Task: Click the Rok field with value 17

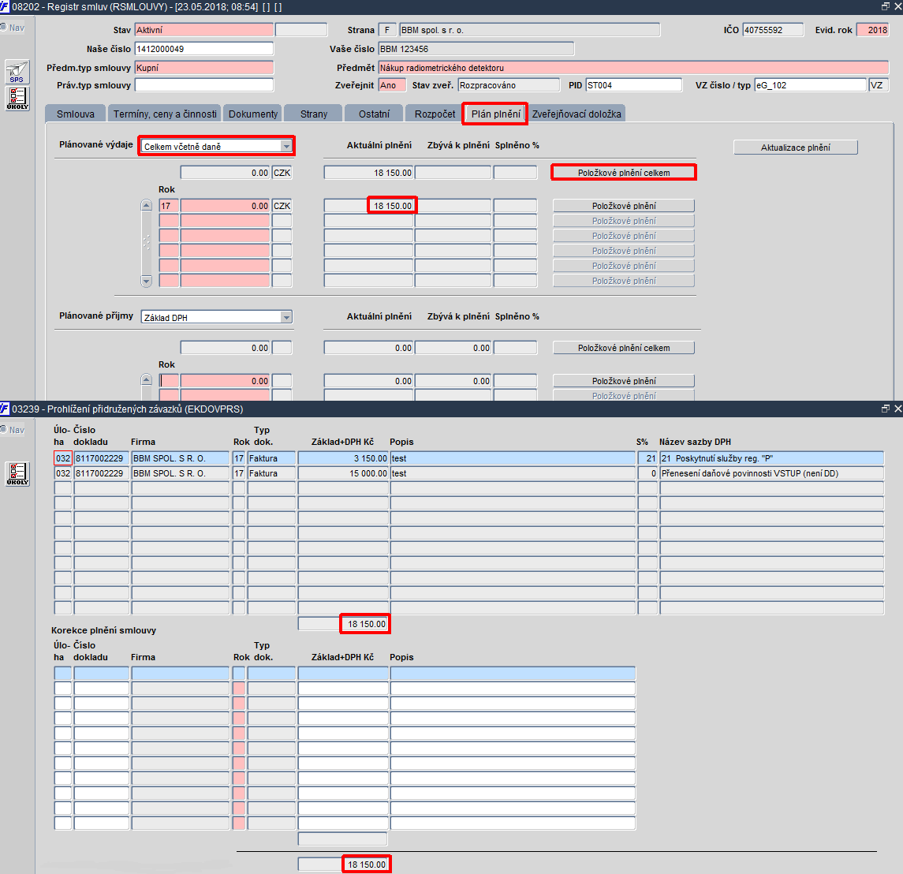Action: coord(168,206)
